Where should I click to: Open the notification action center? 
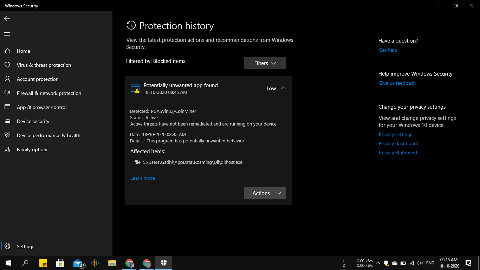click(x=468, y=263)
